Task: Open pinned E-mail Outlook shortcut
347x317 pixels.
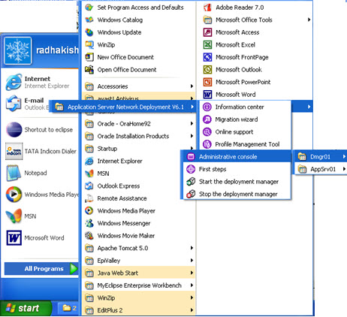Action: (x=28, y=104)
